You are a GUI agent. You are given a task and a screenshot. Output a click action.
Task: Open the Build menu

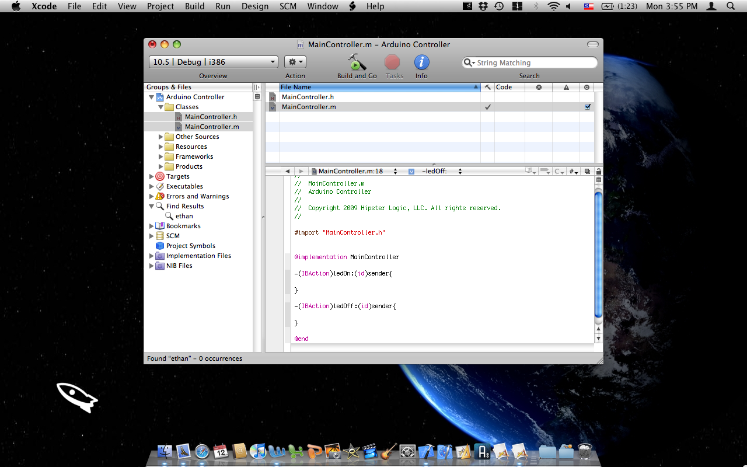pyautogui.click(x=194, y=6)
